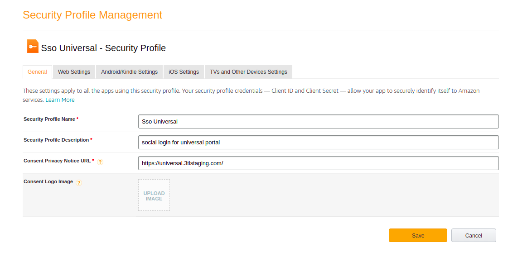Switch to the General tab
This screenshot has height=257, width=532.
tap(37, 72)
